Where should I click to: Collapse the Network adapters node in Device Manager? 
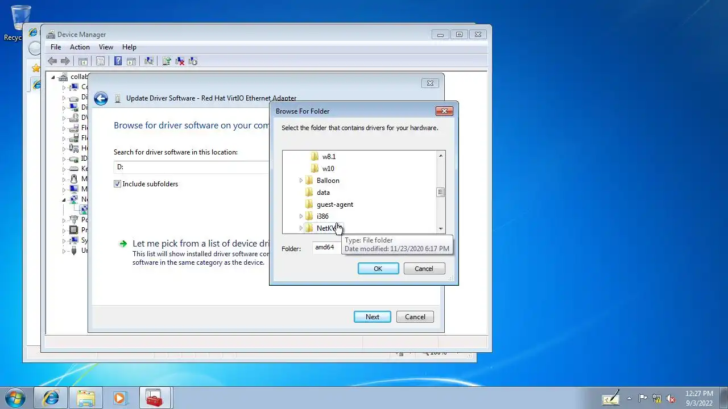(64, 199)
